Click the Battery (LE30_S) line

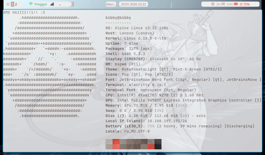click(180, 126)
